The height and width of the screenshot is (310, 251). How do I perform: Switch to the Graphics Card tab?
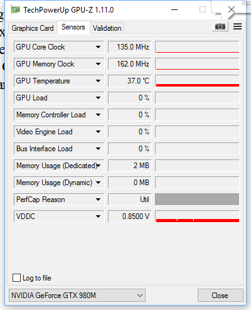pyautogui.click(x=33, y=28)
